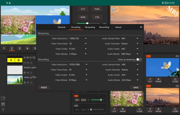This screenshot has height=115, width=180.
Task: Cut the blue-sky flower input to program
Action: tap(150, 80)
